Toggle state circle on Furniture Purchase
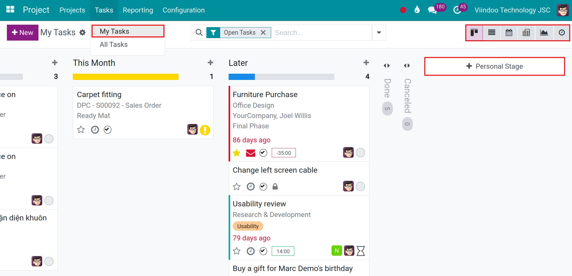The width and height of the screenshot is (572, 276). click(361, 153)
